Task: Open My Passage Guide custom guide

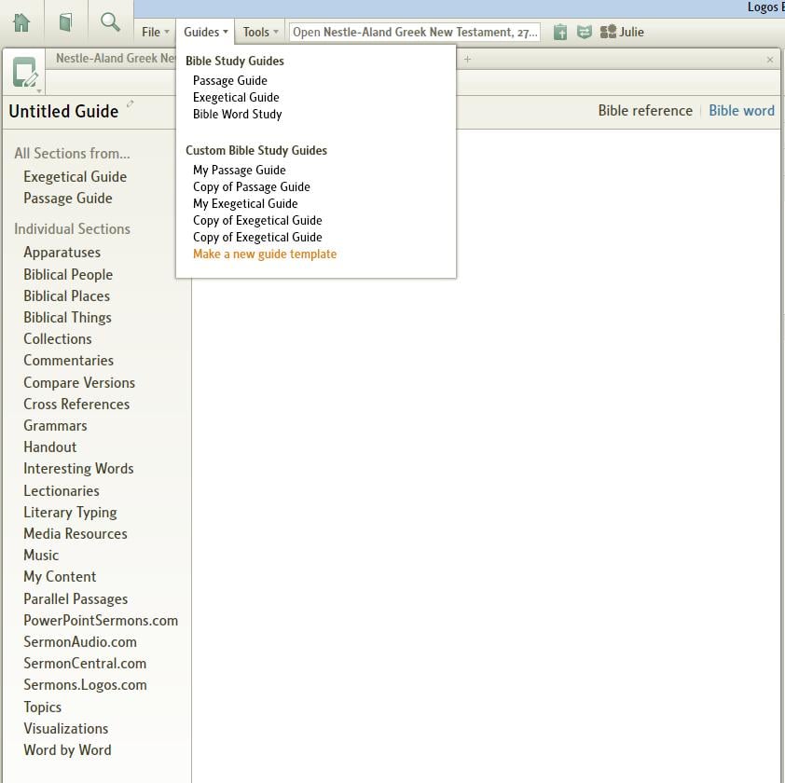Action: click(x=240, y=171)
